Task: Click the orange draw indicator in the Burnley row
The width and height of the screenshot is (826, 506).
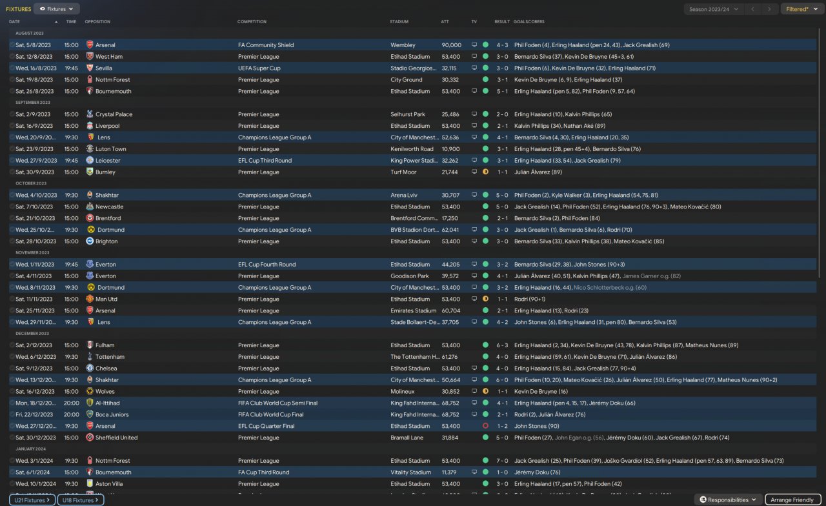Action: (x=485, y=172)
